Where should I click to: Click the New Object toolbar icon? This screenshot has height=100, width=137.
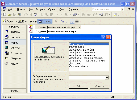[x=106, y=15]
